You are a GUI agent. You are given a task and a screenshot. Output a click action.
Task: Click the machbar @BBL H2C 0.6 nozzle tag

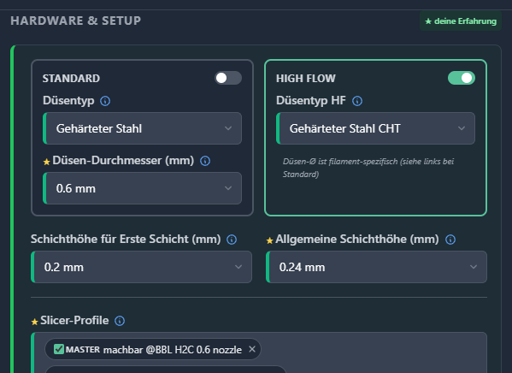click(x=153, y=349)
